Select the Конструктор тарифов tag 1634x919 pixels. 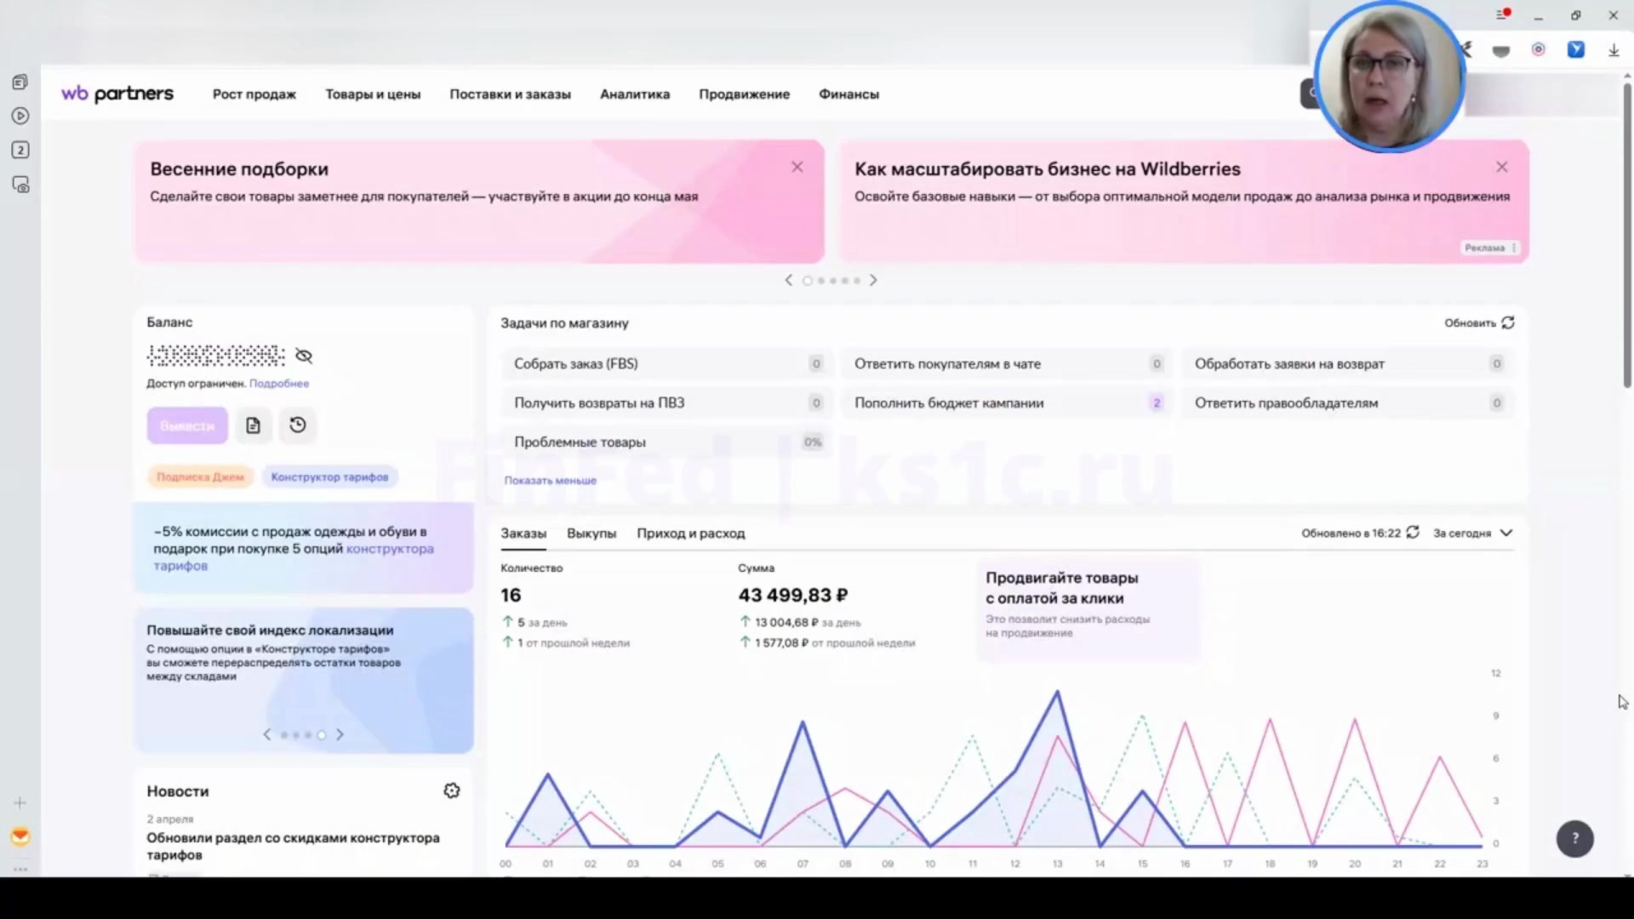pos(329,477)
